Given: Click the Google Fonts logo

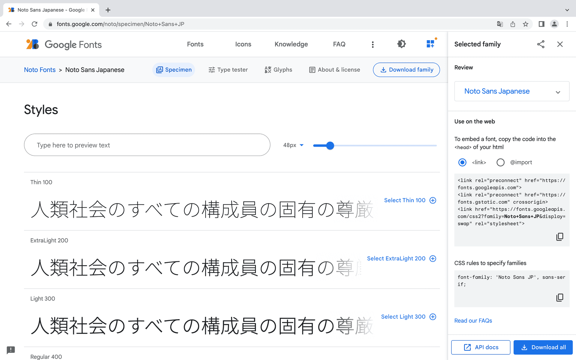Looking at the screenshot, I should click(x=64, y=44).
